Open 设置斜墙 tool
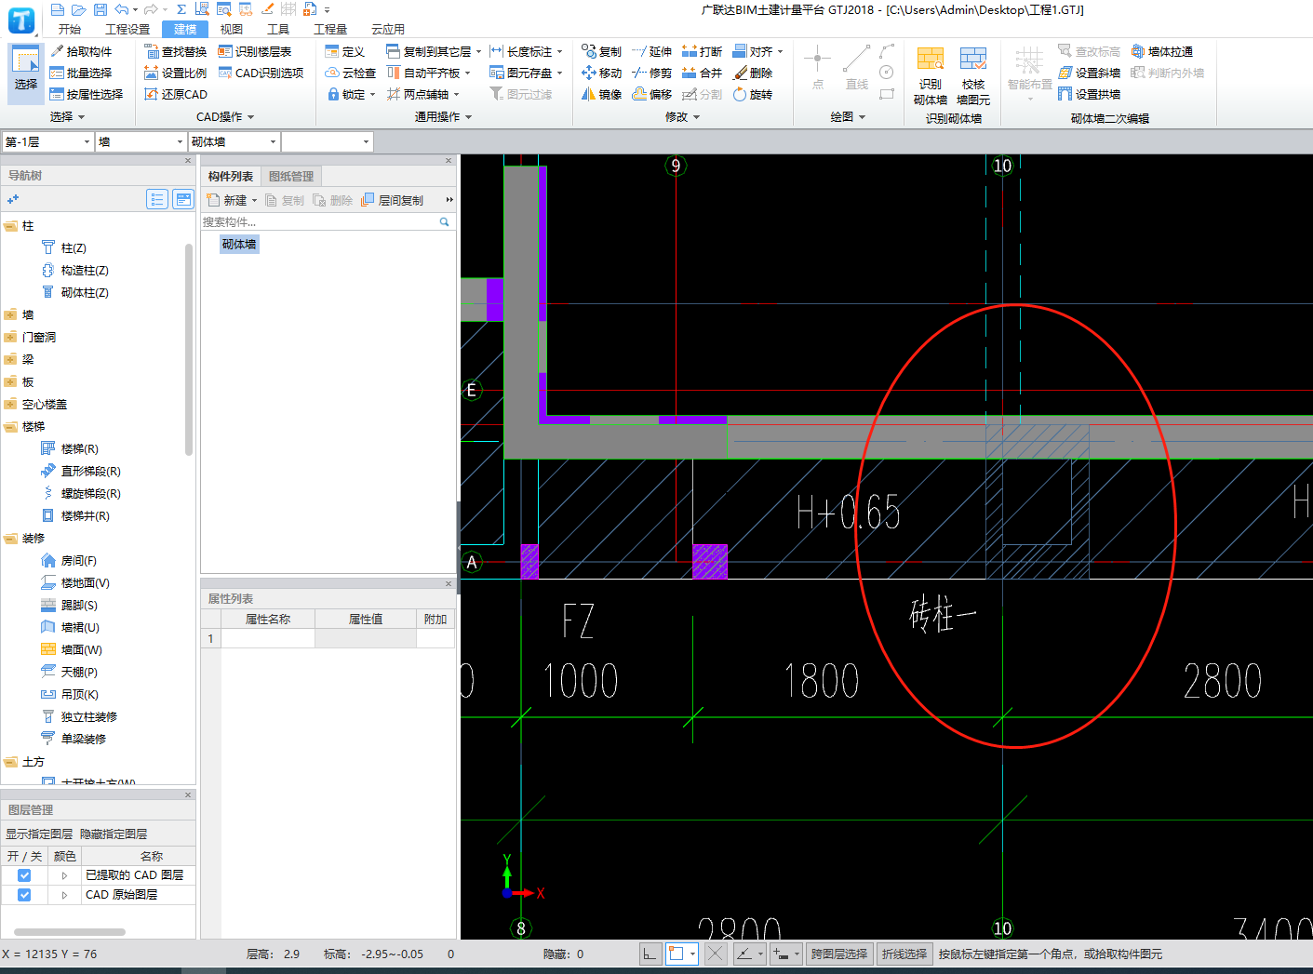Viewport: 1313px width, 974px height. [x=1089, y=73]
